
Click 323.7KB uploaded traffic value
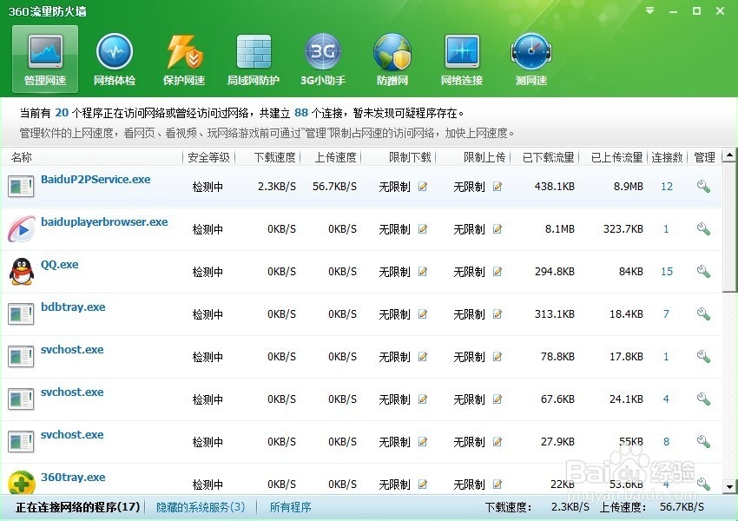point(623,229)
